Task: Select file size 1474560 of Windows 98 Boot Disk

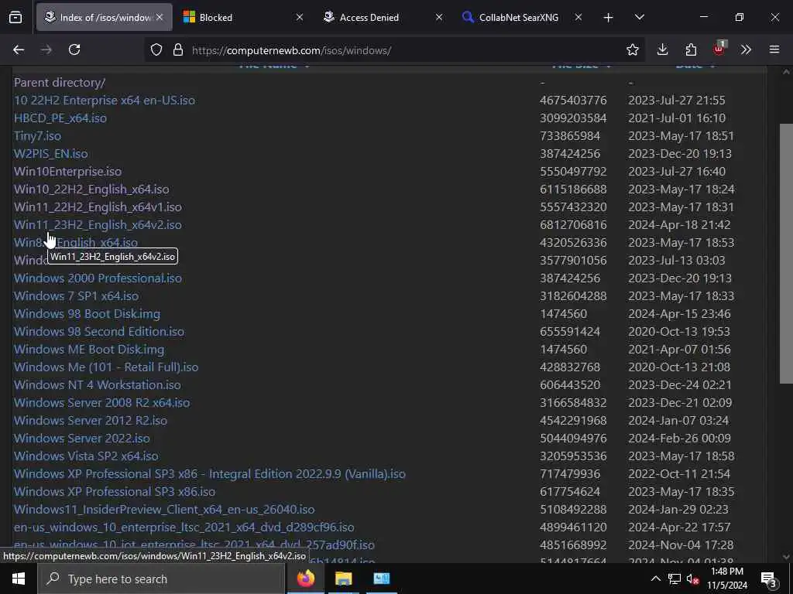Action: point(564,314)
